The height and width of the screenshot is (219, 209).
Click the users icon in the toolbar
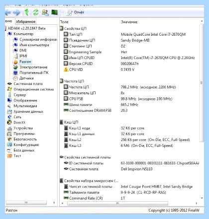click(x=45, y=12)
